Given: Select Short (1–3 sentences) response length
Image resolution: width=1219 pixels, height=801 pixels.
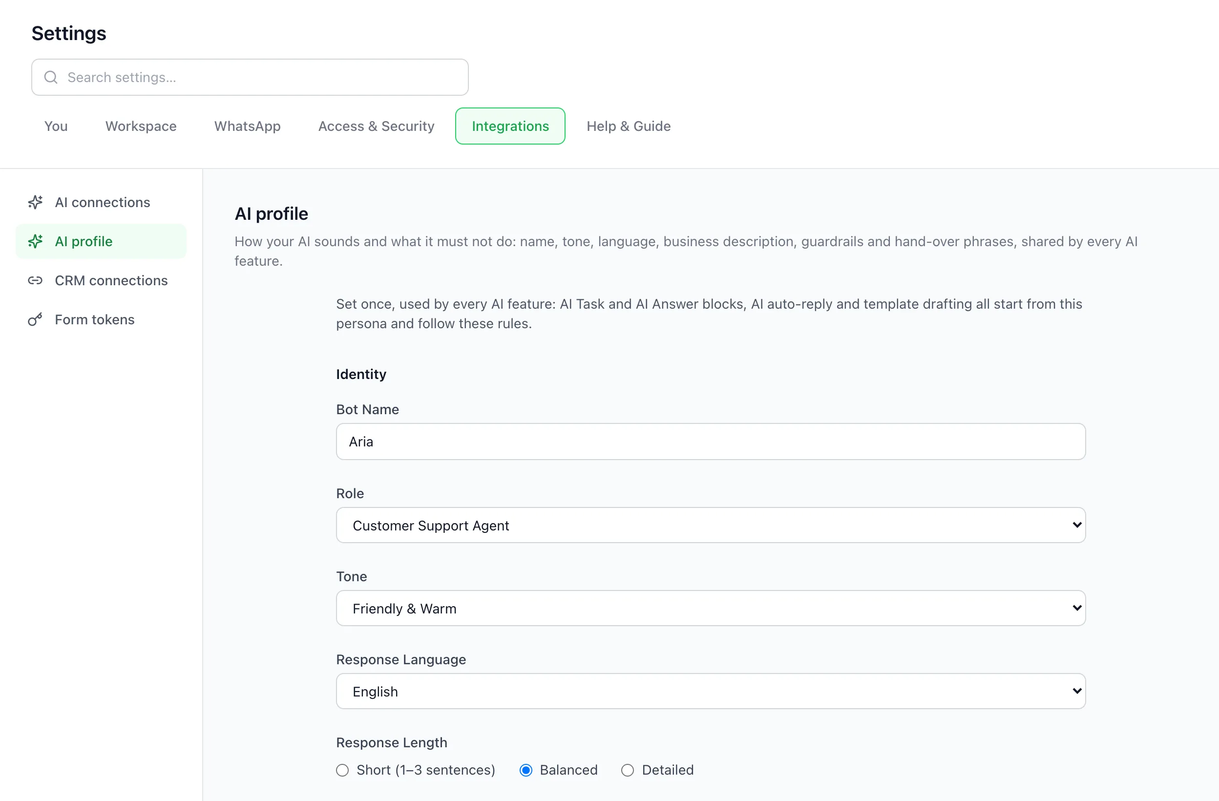Looking at the screenshot, I should [x=342, y=770].
